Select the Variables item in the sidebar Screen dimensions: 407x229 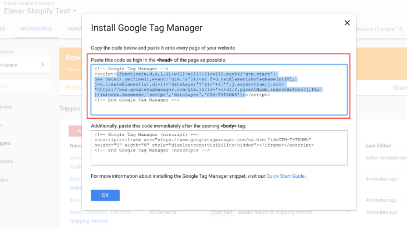[x=6, y=162]
